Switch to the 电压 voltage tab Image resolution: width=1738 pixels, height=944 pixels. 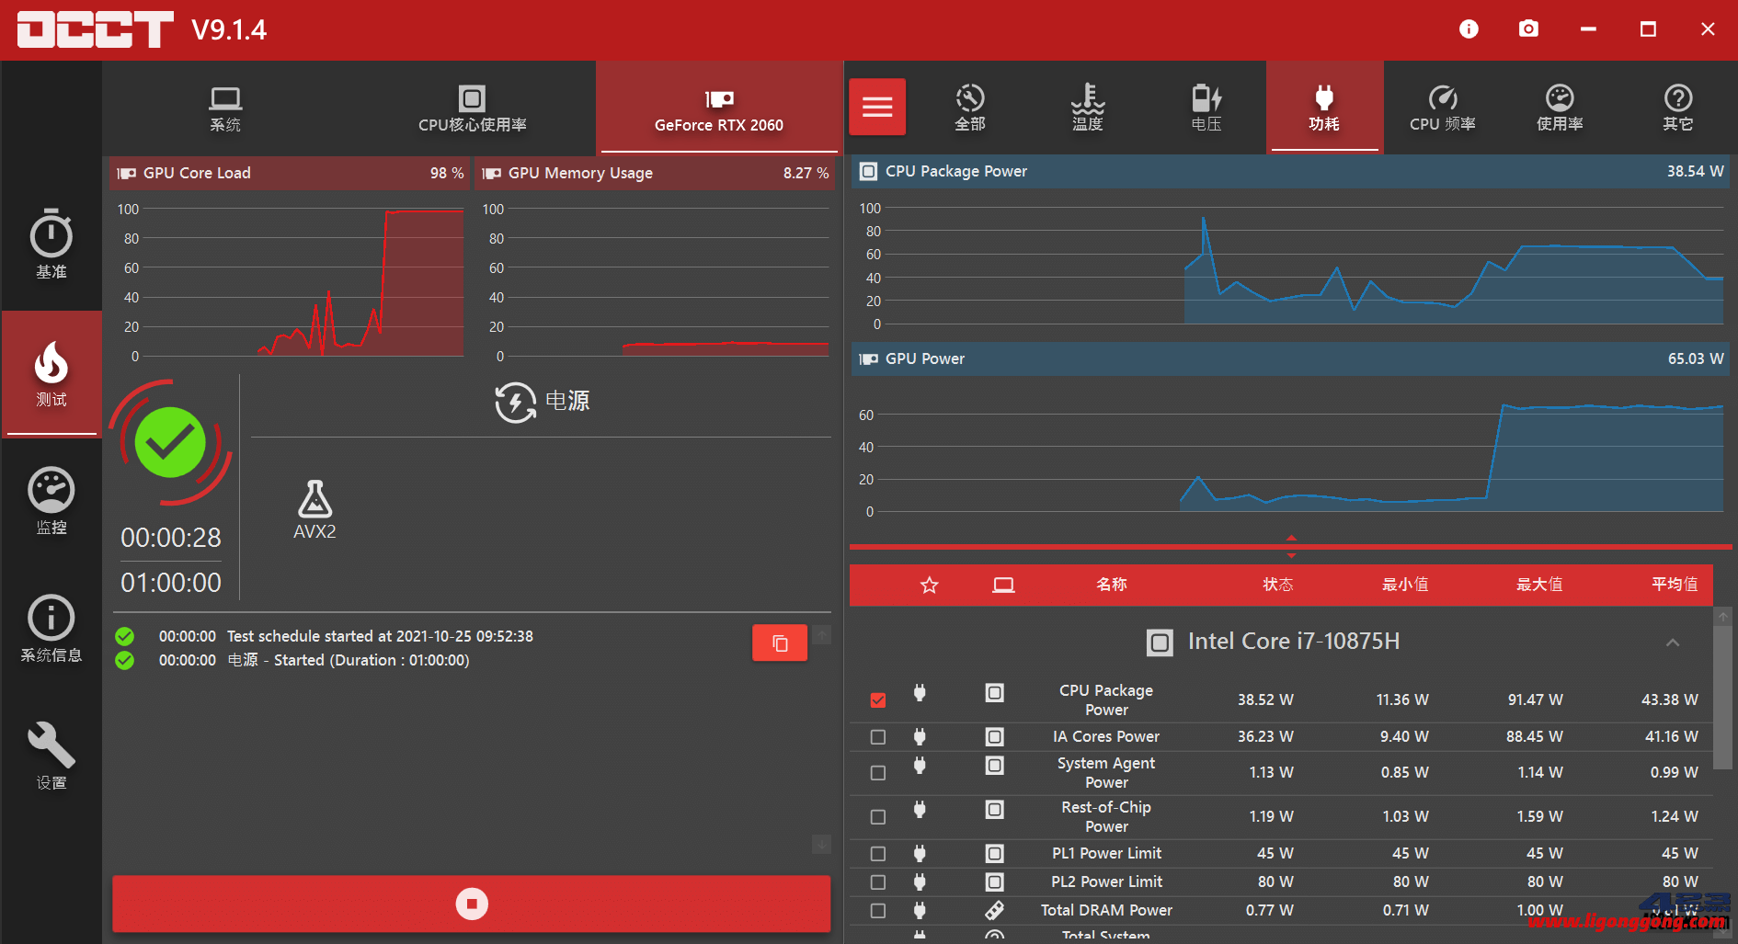(1206, 108)
